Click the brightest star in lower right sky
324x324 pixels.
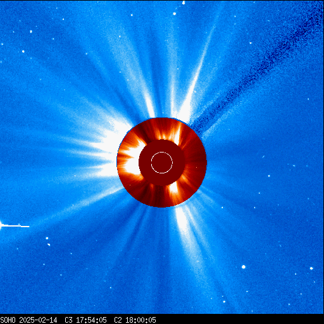tap(244, 267)
